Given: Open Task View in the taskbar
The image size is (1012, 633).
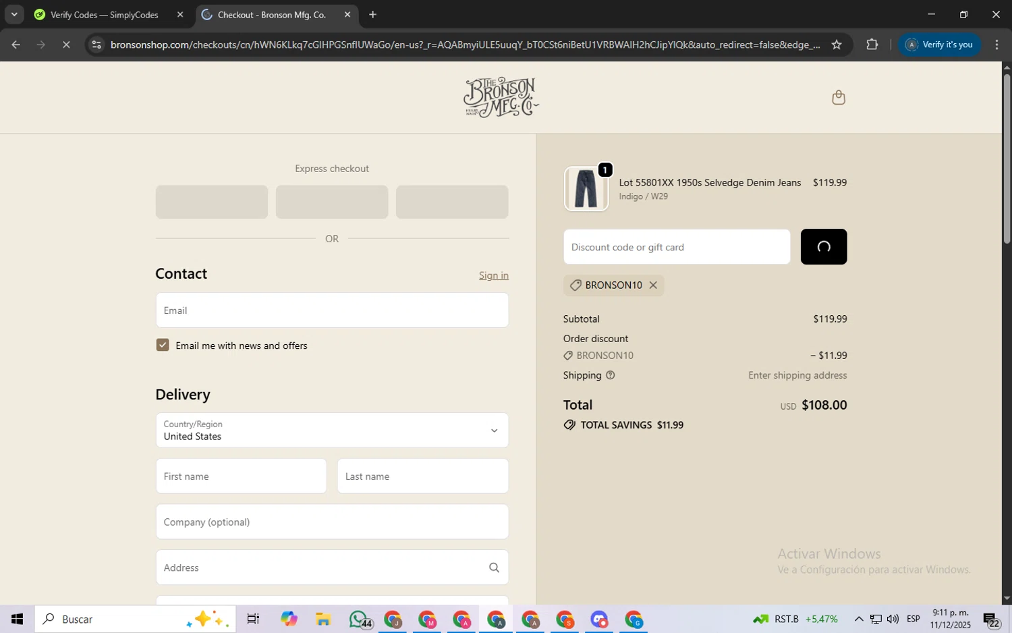Looking at the screenshot, I should 254,619.
